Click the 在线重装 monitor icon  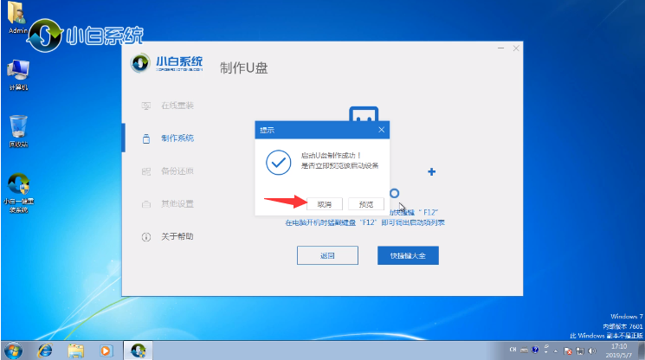coord(146,106)
